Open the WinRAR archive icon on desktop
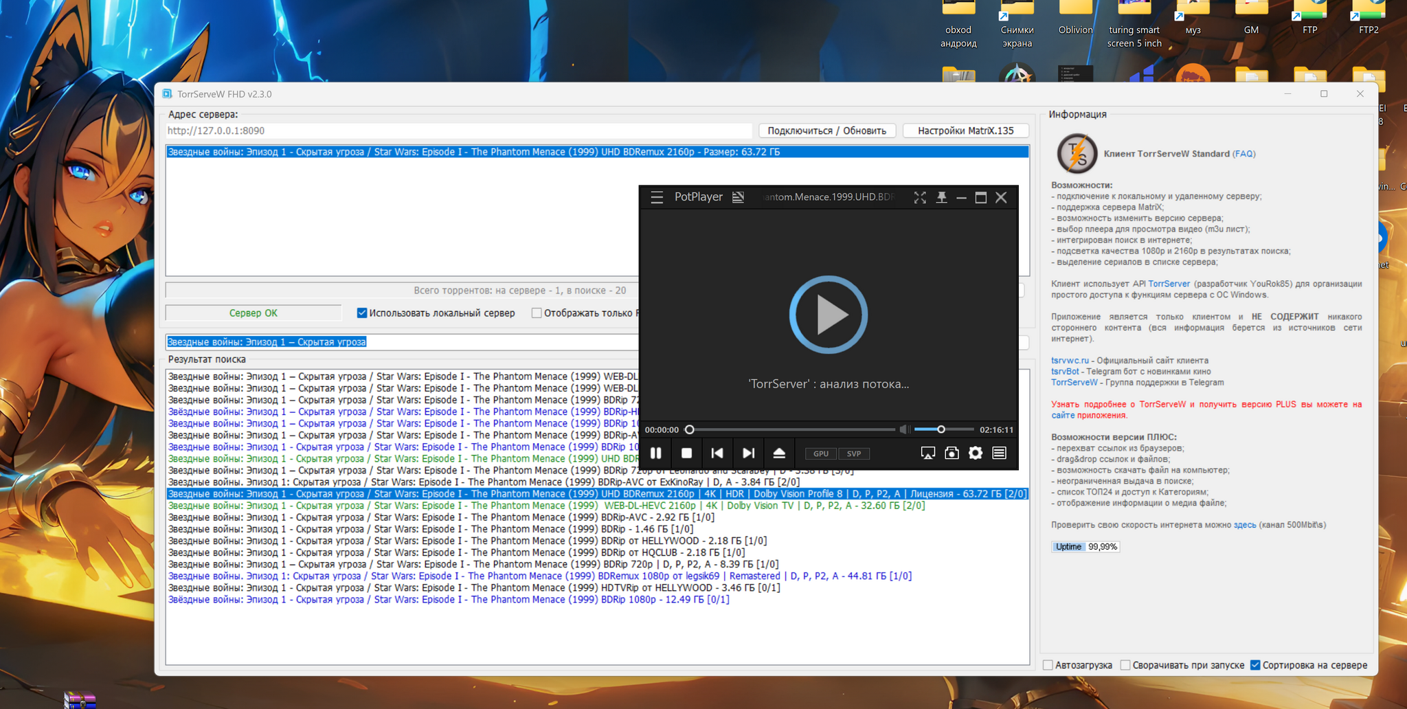Image resolution: width=1407 pixels, height=709 pixels. pyautogui.click(x=80, y=701)
